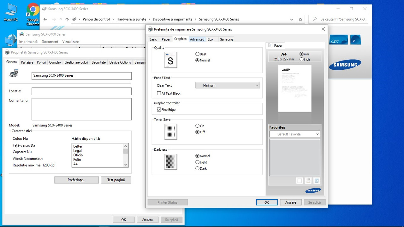Click OK in printing preferences dialog

267,202
